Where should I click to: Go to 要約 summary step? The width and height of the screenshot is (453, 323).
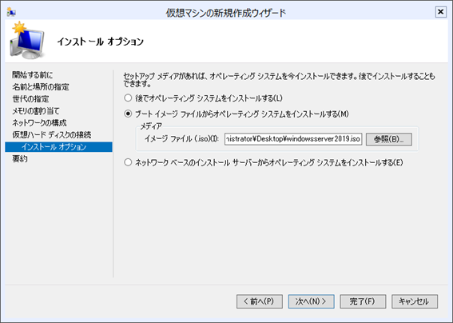(x=20, y=159)
